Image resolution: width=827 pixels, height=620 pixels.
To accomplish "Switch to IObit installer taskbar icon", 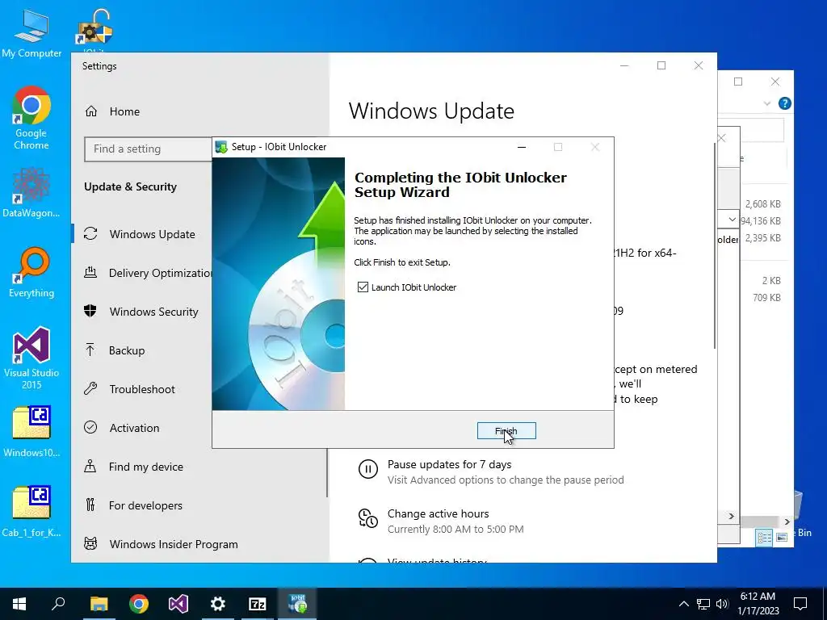I will pos(297,604).
